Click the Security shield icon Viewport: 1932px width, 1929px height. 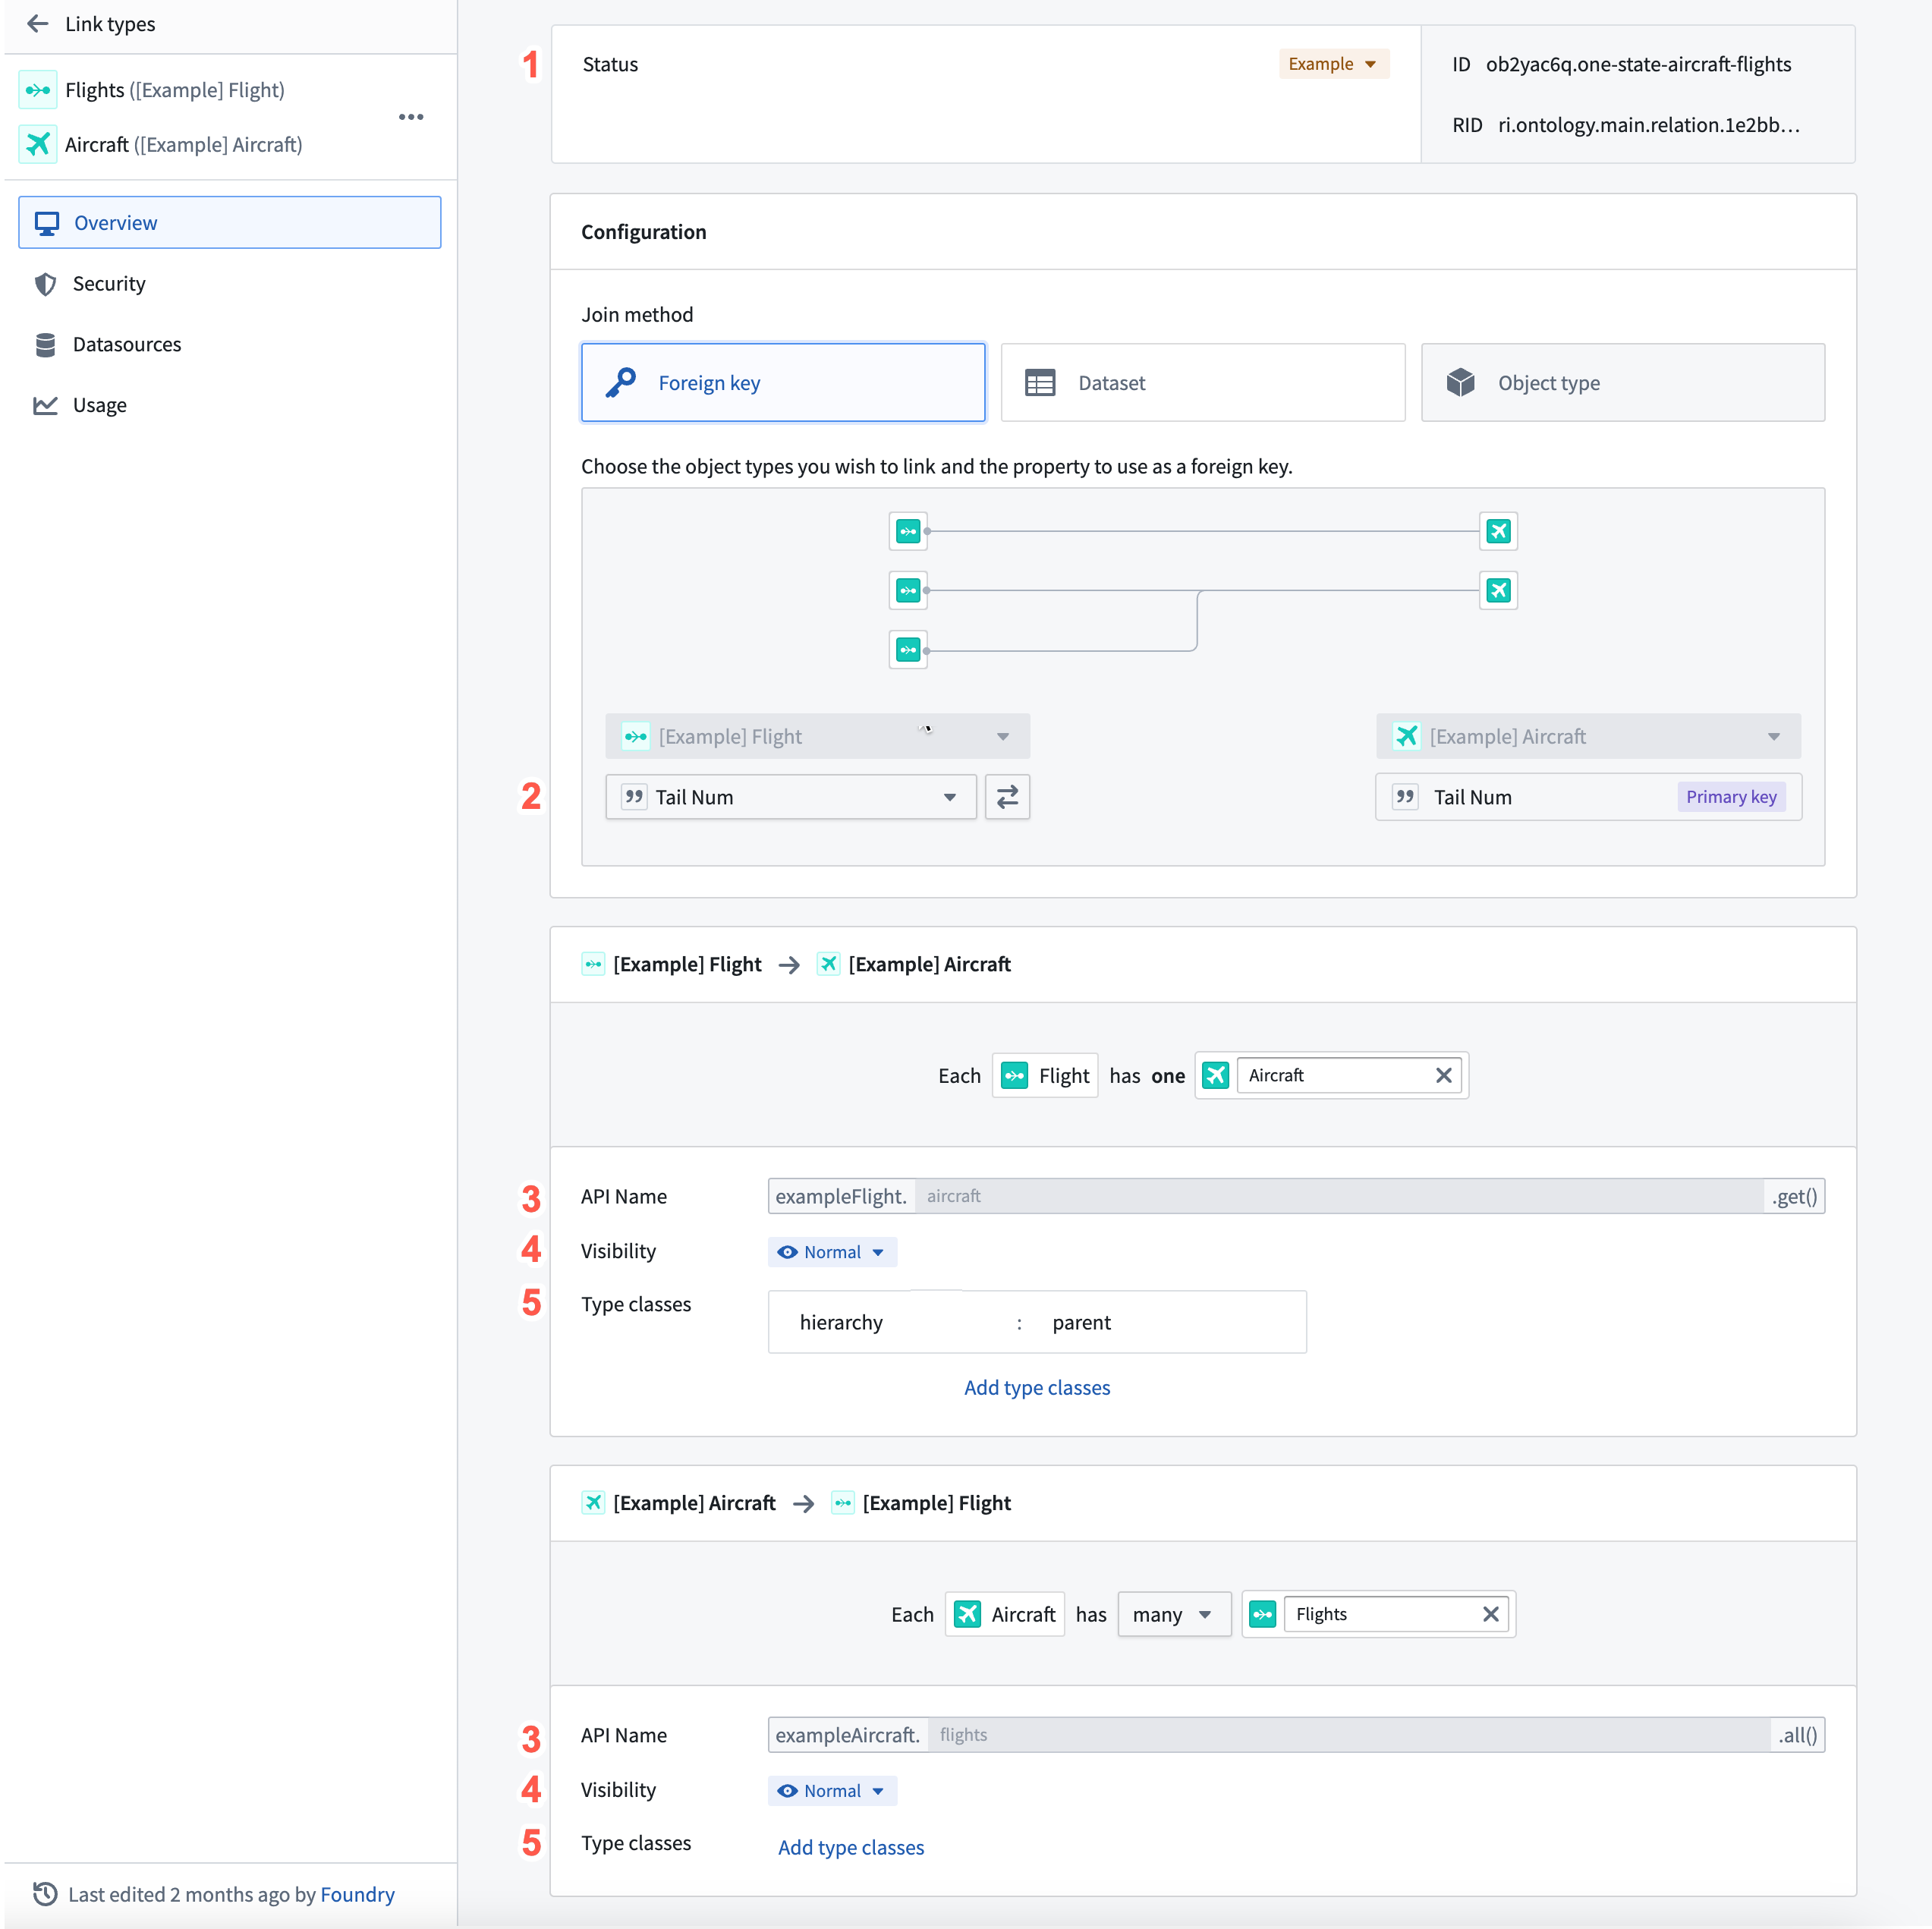pyautogui.click(x=45, y=284)
